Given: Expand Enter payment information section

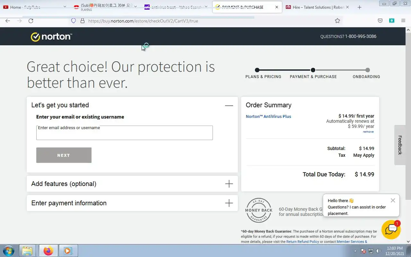Looking at the screenshot, I should [x=229, y=203].
